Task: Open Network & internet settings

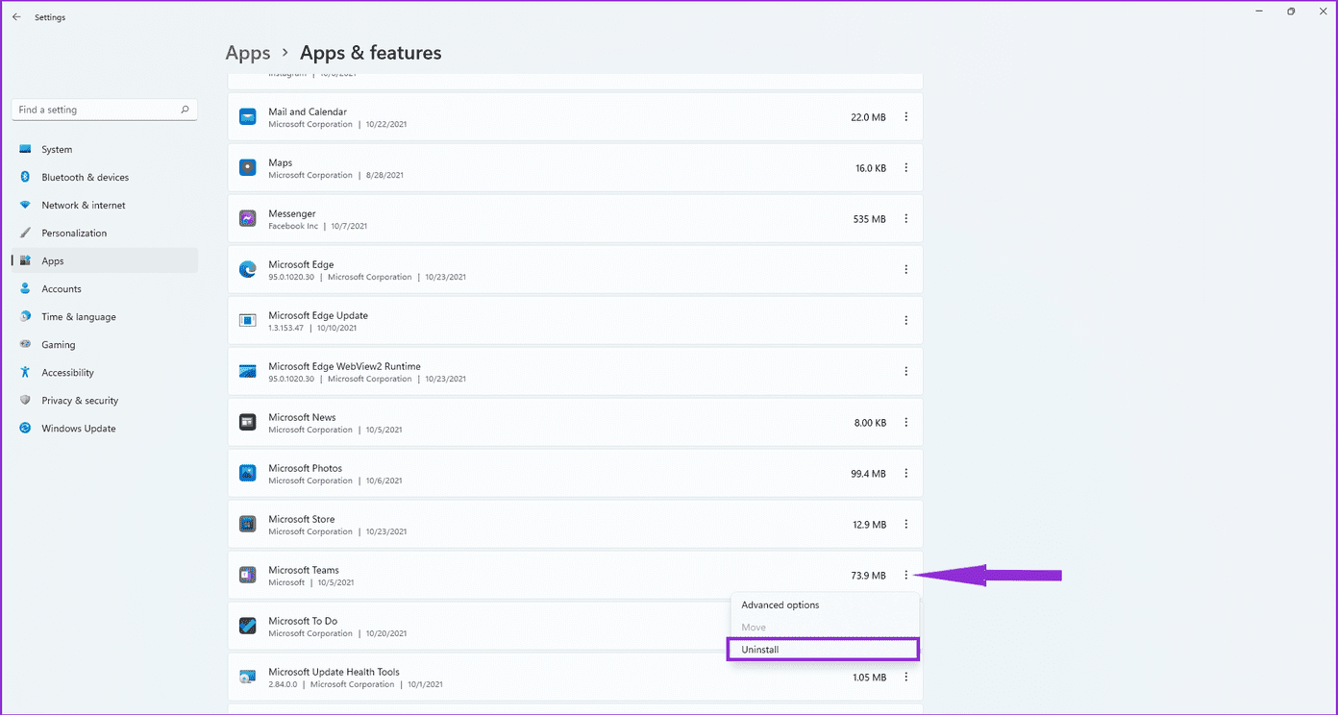Action: [x=105, y=206]
